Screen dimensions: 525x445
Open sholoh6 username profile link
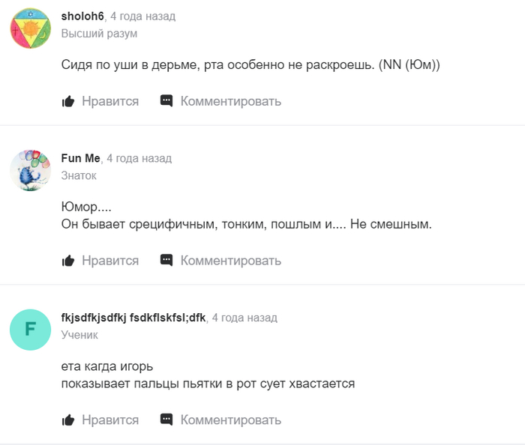click(82, 16)
